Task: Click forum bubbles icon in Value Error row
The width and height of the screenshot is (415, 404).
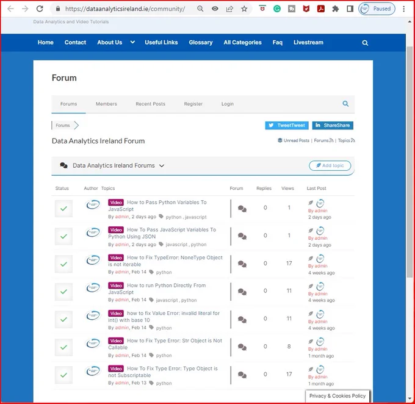Action: (242, 320)
